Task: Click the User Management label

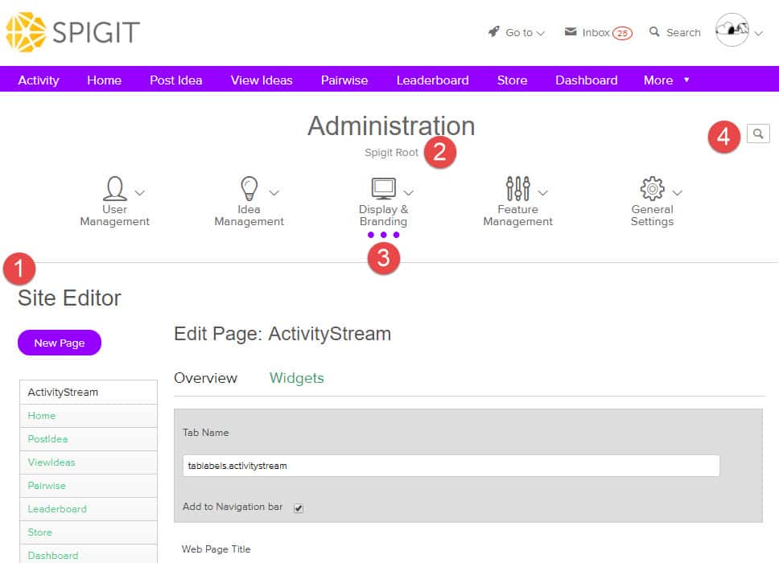Action: click(x=115, y=216)
